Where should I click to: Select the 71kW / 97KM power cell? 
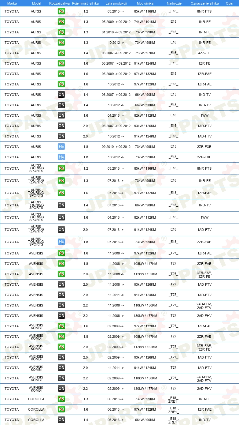[x=145, y=53]
